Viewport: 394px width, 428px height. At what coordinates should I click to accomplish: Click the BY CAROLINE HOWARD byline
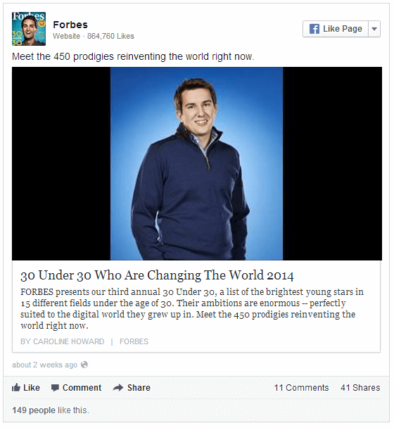tap(62, 341)
